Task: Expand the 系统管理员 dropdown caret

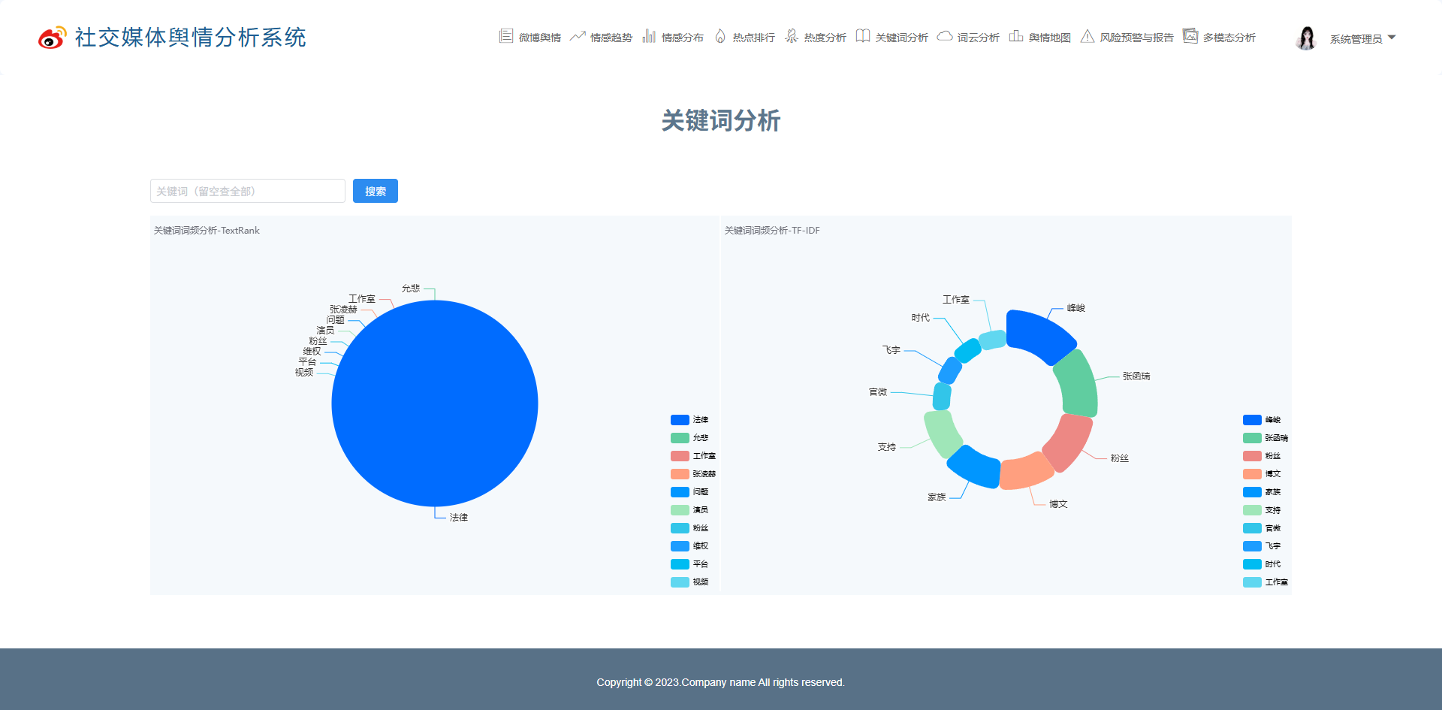Action: (1392, 37)
